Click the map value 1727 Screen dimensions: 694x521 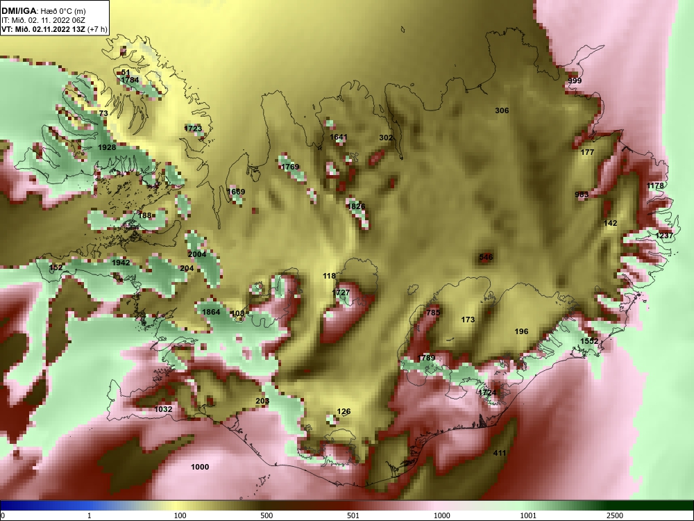[341, 293]
